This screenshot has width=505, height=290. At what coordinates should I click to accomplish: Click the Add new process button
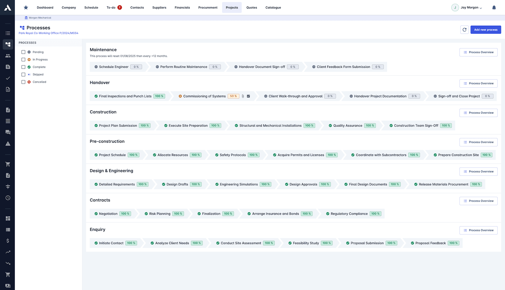pyautogui.click(x=486, y=30)
